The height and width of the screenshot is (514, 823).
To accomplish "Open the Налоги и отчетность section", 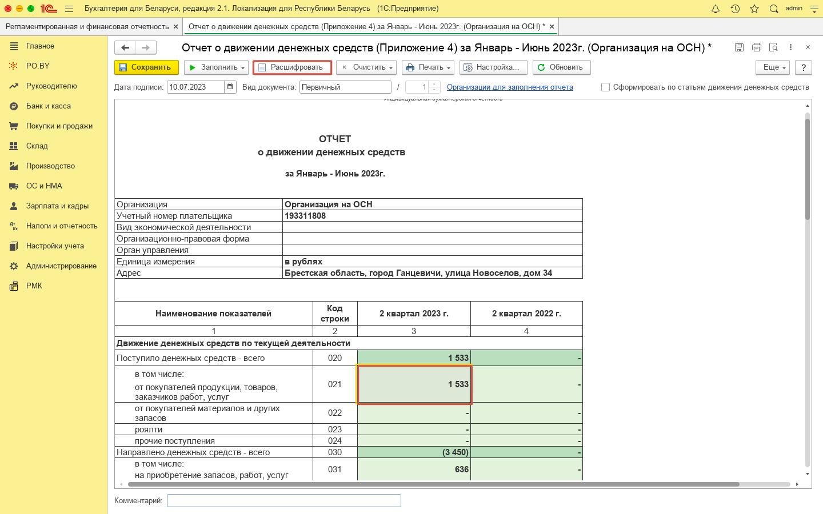I will (x=53, y=226).
